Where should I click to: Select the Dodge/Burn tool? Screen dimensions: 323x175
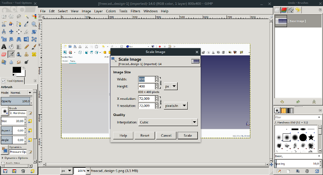pos(26,62)
